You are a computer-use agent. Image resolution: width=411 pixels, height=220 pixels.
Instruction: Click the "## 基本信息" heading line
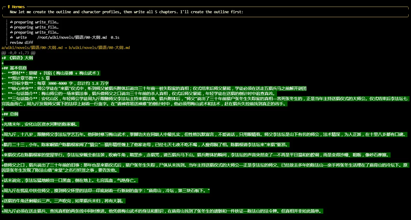tap(14, 68)
